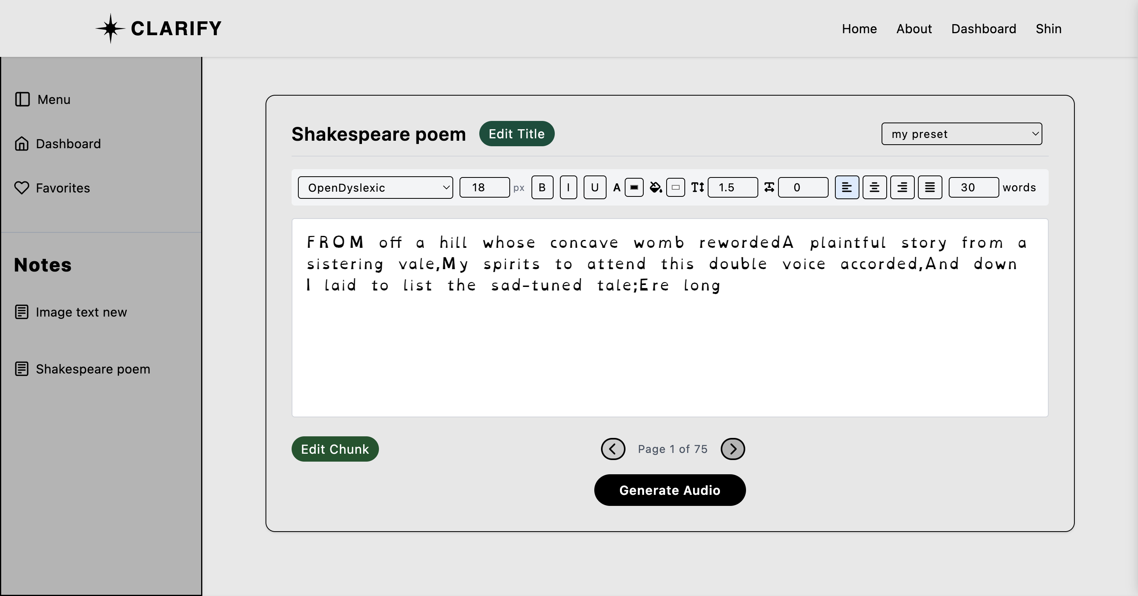The height and width of the screenshot is (596, 1138).
Task: Center-align the text
Action: tap(874, 187)
